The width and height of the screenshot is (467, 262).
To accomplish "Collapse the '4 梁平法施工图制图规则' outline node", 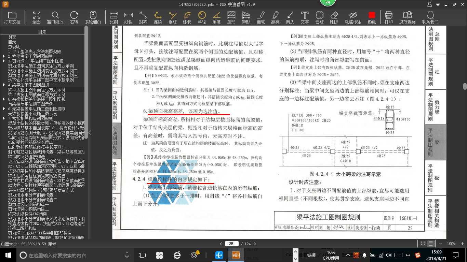I will pyautogui.click(x=4, y=85).
